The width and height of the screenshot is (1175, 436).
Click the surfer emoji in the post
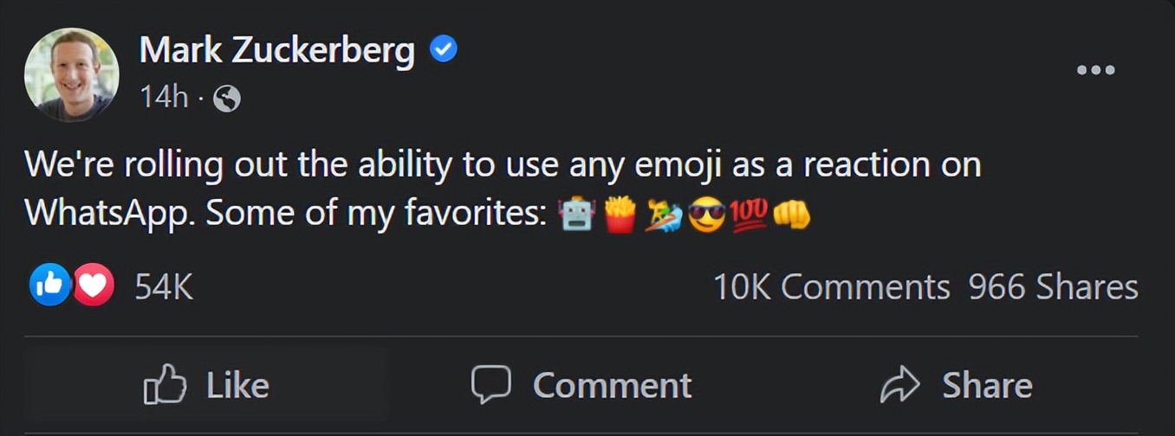664,214
